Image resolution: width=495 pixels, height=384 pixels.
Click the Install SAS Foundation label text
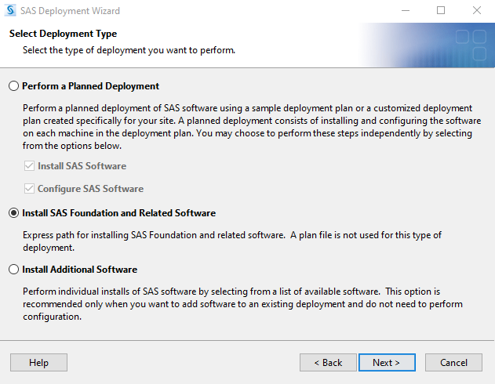(x=118, y=213)
